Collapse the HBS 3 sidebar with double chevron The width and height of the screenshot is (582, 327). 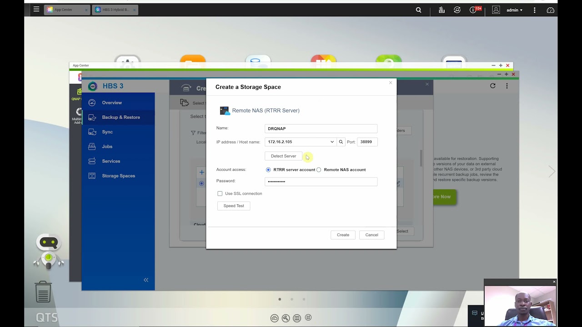click(x=146, y=280)
